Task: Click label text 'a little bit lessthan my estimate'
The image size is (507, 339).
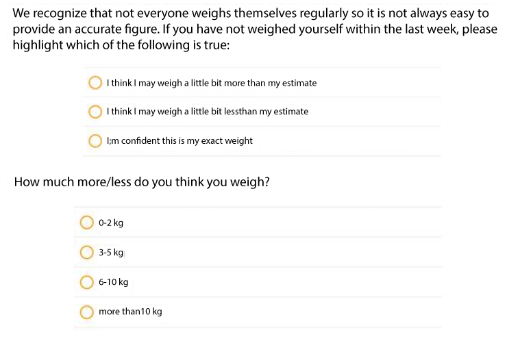Action: (246, 112)
